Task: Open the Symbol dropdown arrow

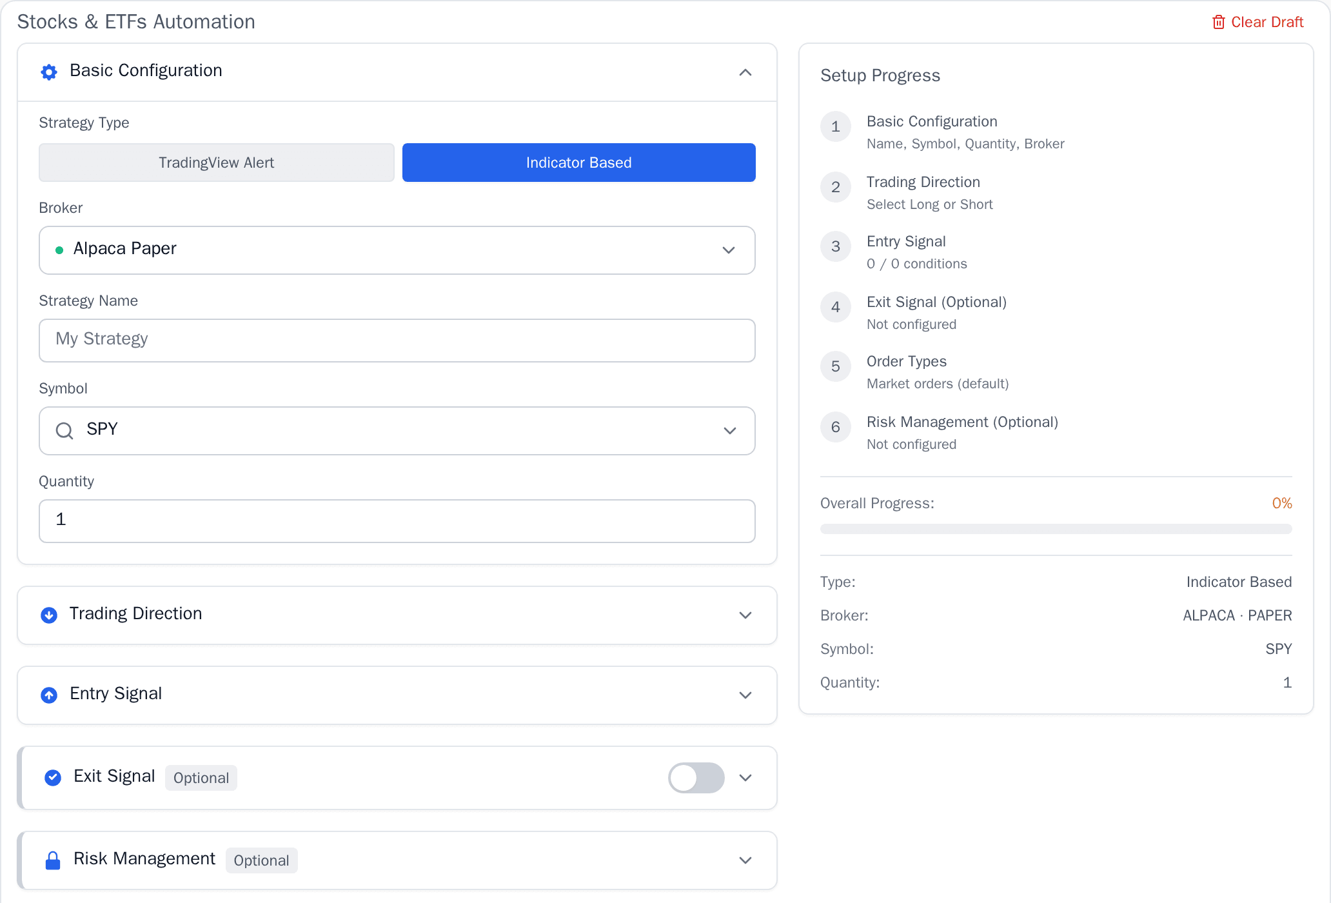Action: tap(730, 431)
